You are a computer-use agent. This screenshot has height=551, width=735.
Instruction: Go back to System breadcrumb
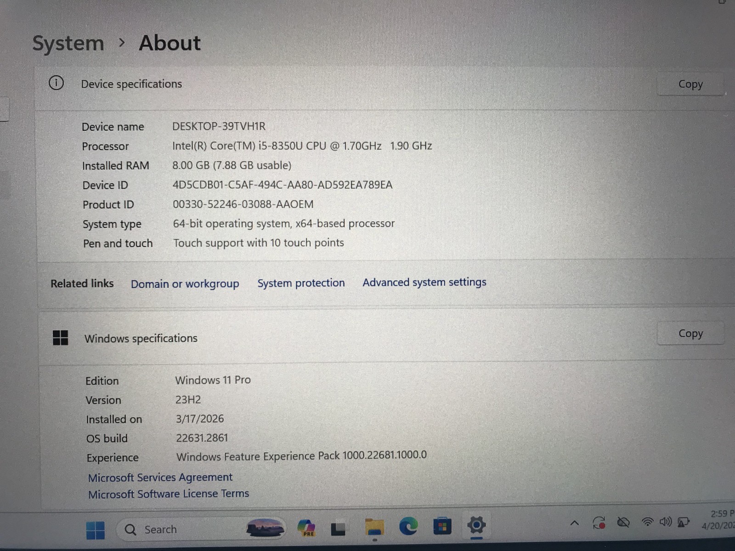click(x=68, y=44)
